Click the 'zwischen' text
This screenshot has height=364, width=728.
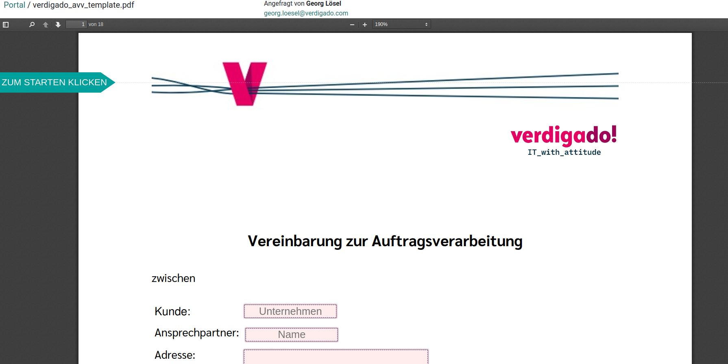[x=173, y=278]
